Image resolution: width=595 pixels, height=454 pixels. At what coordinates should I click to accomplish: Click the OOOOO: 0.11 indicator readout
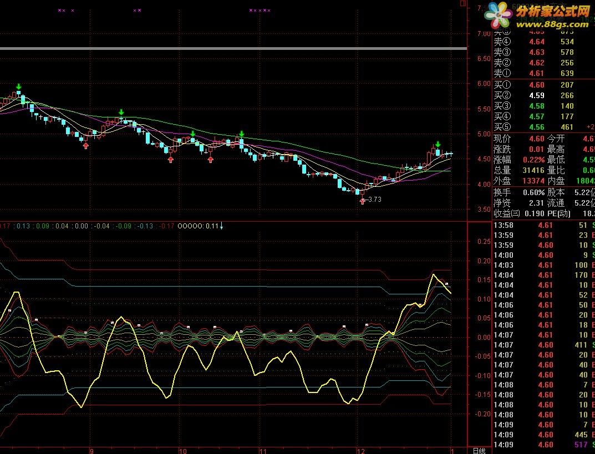[198, 226]
